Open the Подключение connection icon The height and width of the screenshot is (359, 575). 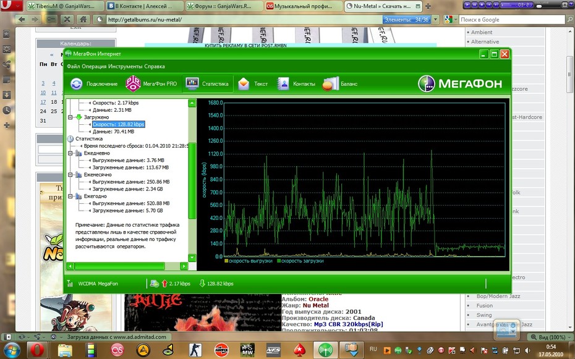coord(76,84)
